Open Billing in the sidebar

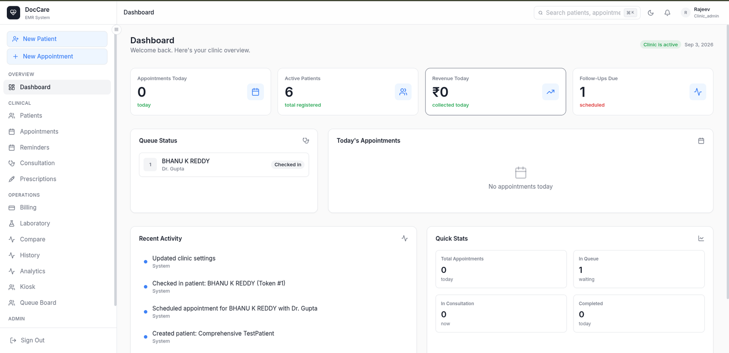(57, 207)
